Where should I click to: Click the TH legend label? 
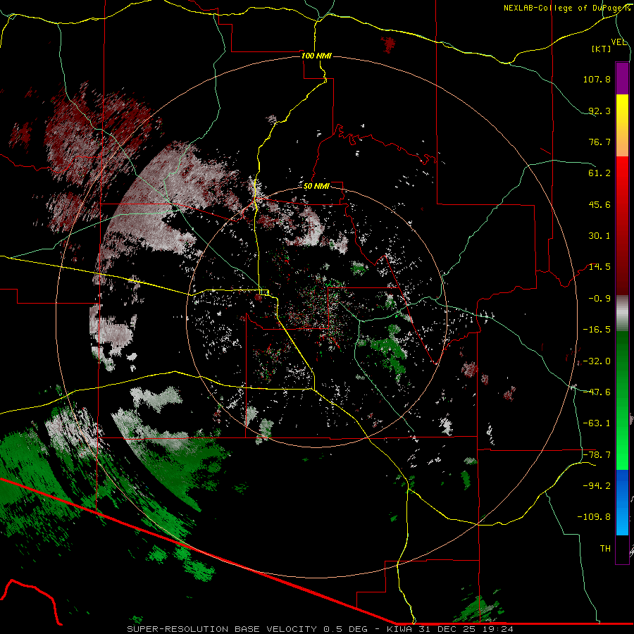coord(605,549)
